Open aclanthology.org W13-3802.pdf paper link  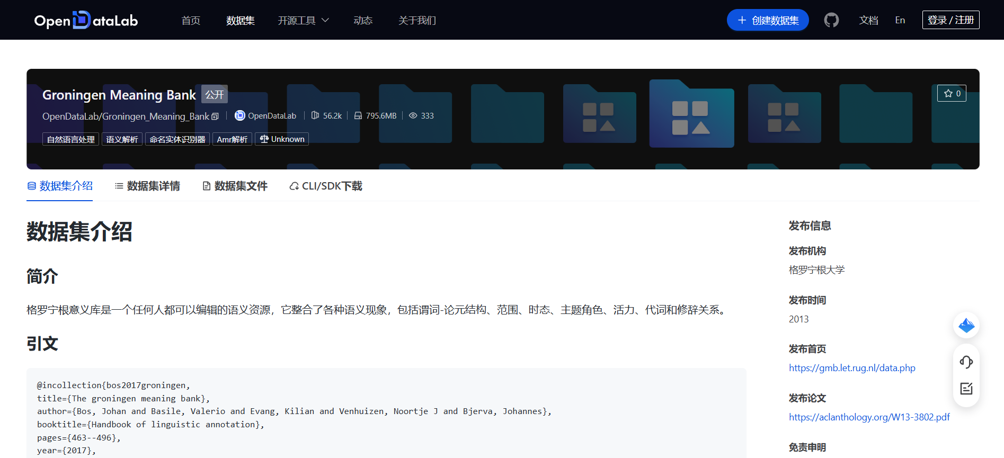[x=869, y=417]
